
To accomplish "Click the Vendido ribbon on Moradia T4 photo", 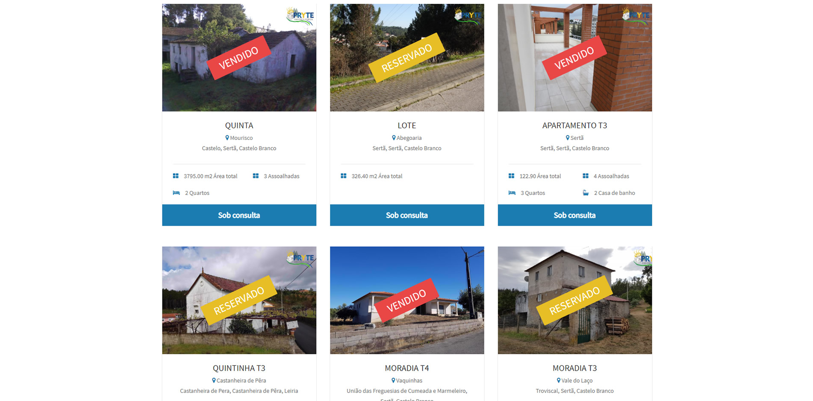I will (x=406, y=301).
